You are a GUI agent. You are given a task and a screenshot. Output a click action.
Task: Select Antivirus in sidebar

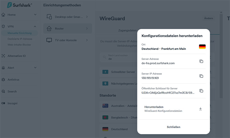13,80
